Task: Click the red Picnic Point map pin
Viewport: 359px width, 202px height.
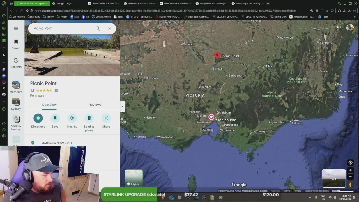Action: (217, 56)
